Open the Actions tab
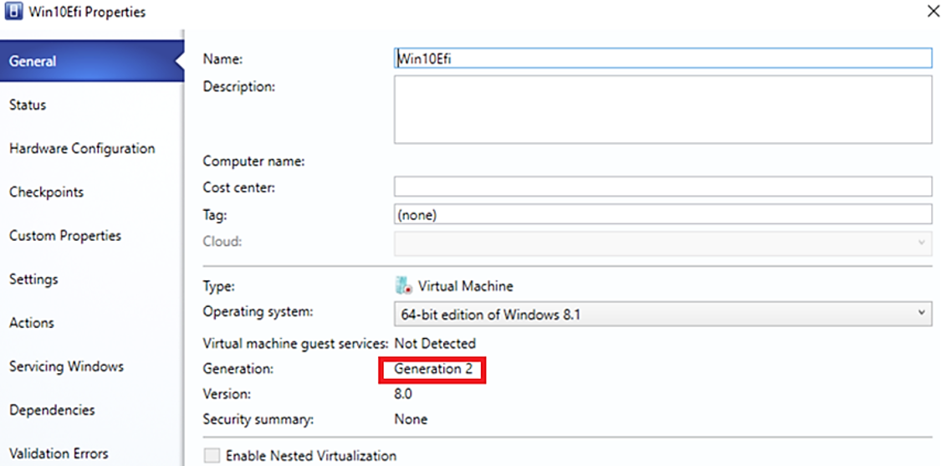Screen dimensions: 941x466 point(31,322)
